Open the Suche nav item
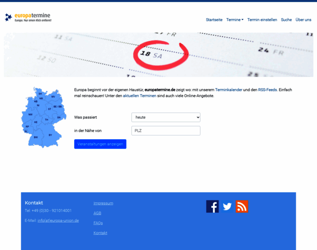 point(286,20)
